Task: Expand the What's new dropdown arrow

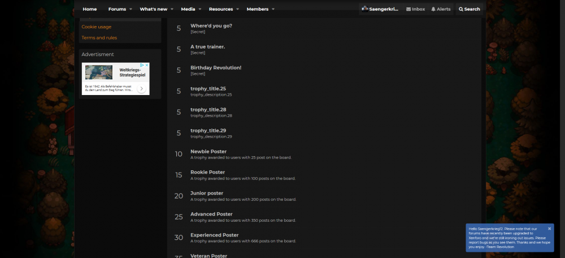Action: [172, 9]
